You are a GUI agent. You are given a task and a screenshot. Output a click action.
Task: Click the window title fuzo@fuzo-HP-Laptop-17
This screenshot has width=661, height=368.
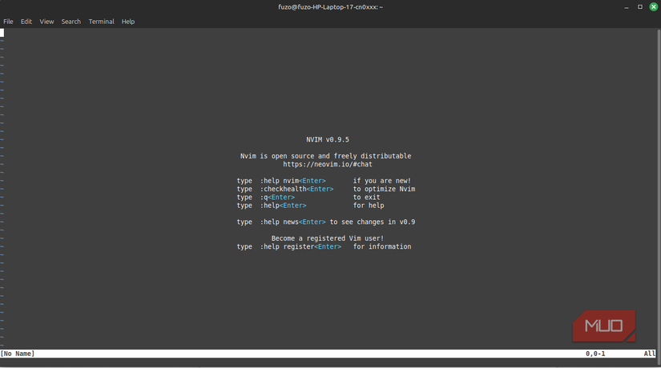[330, 6]
